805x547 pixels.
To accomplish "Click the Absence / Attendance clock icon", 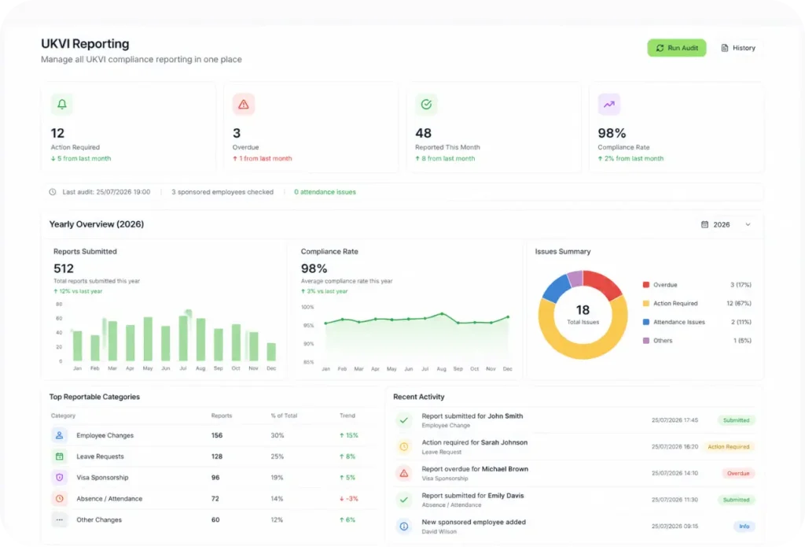I will click(60, 499).
